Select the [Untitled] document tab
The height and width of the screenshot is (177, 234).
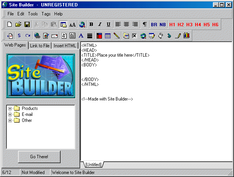(93, 165)
